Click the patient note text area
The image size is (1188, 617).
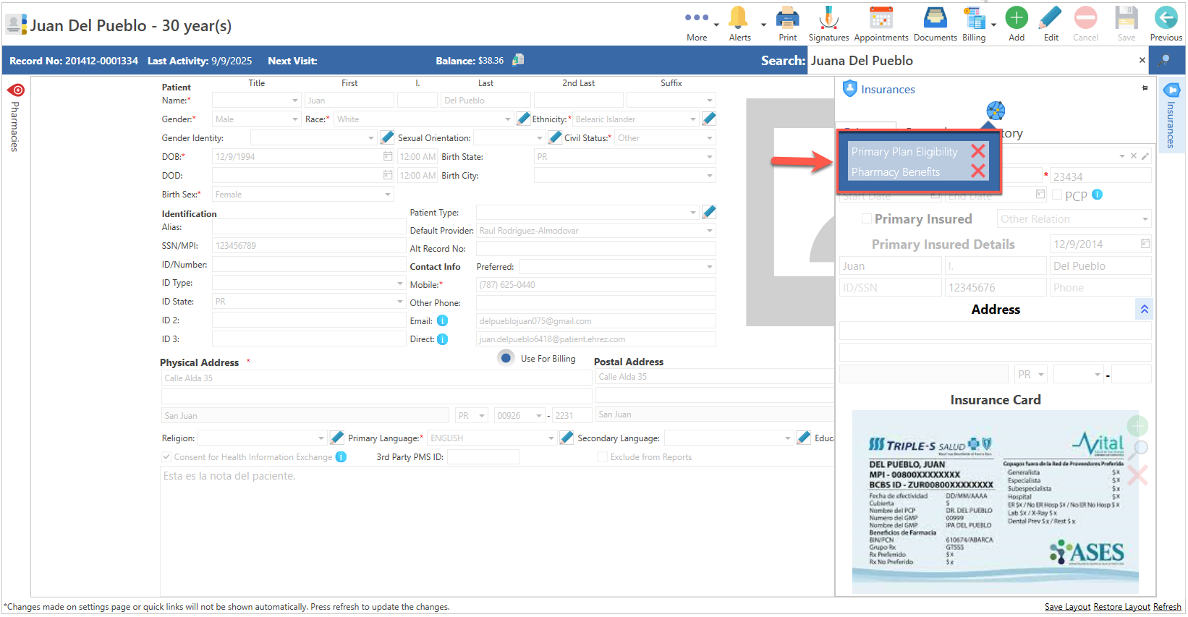pyautogui.click(x=496, y=531)
